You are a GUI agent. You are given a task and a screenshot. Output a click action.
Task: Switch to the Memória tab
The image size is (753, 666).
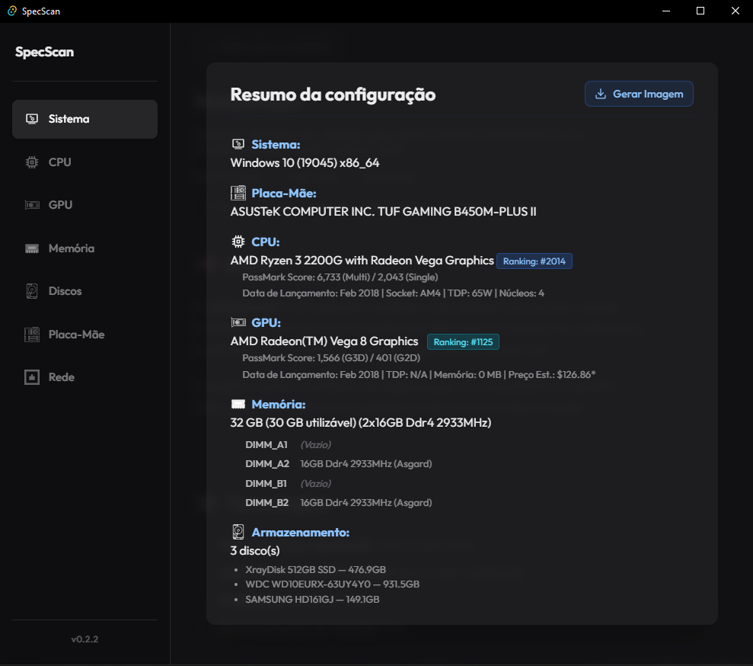tap(71, 248)
